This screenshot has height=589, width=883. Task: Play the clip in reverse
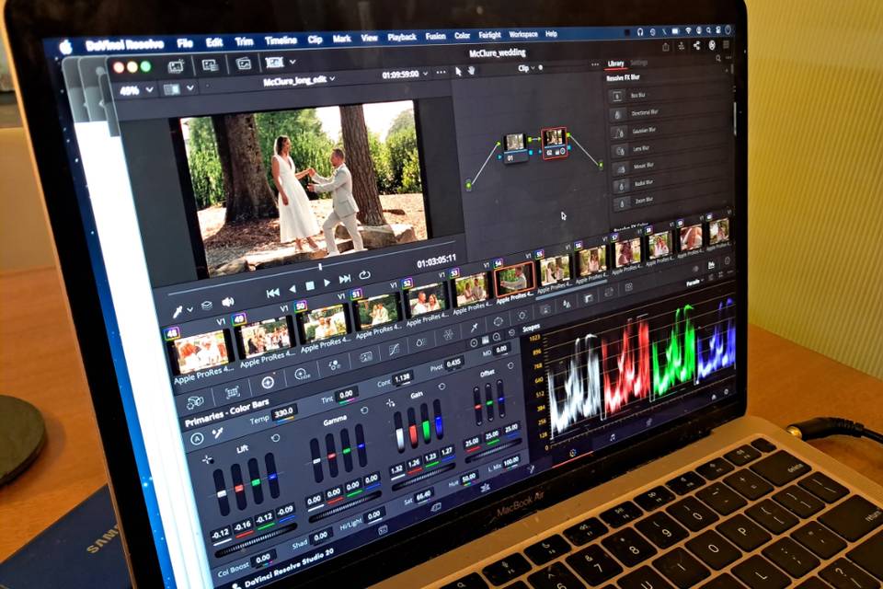292,289
